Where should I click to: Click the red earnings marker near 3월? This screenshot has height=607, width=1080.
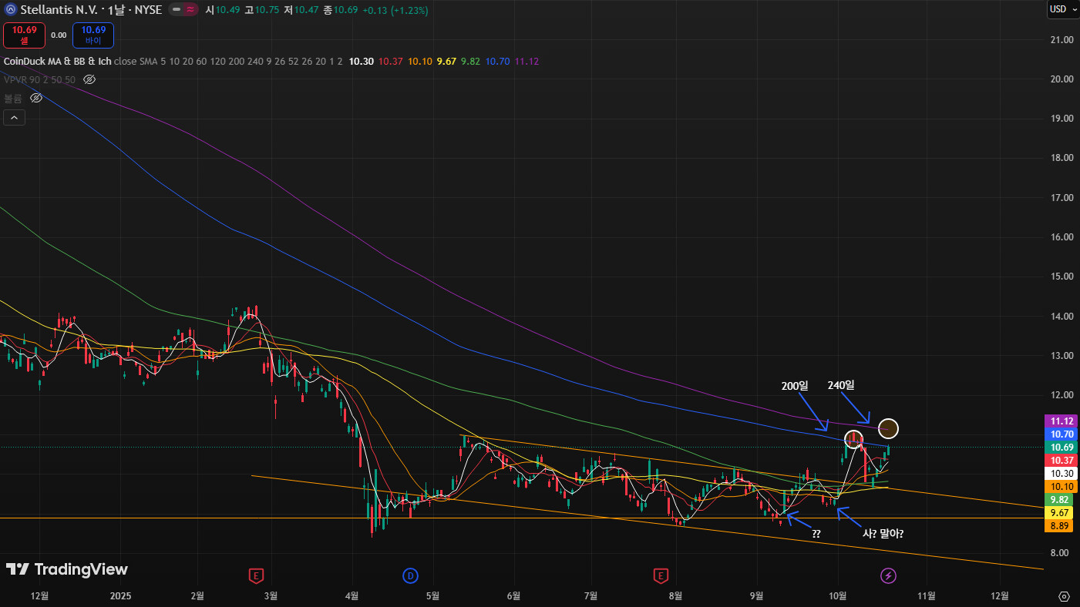[257, 575]
